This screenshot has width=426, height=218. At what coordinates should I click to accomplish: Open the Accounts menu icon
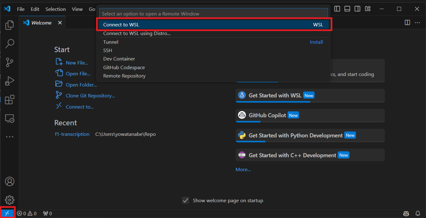click(x=10, y=182)
